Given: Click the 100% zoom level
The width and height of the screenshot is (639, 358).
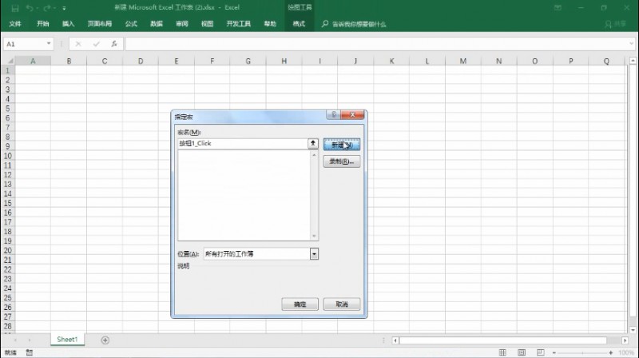Looking at the screenshot, I should [x=626, y=352].
